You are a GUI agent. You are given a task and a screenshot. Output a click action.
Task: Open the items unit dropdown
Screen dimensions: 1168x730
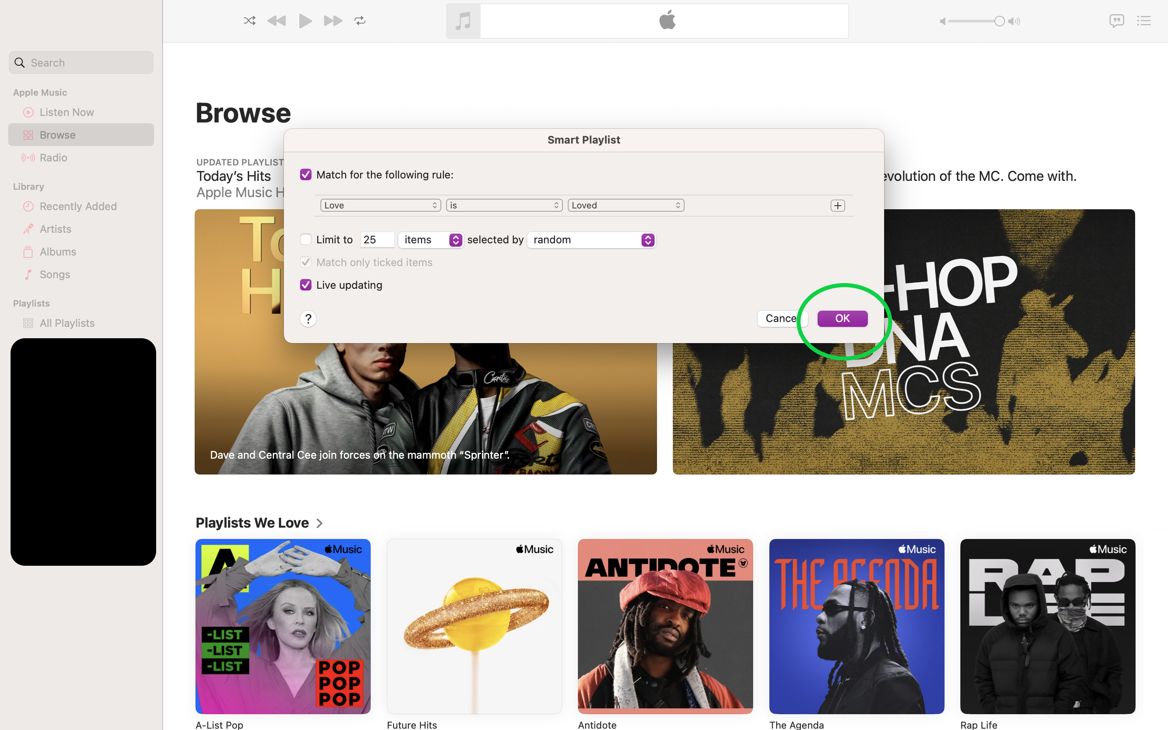431,240
